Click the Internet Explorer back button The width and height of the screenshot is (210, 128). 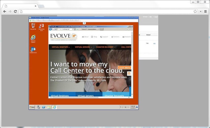[50, 29]
